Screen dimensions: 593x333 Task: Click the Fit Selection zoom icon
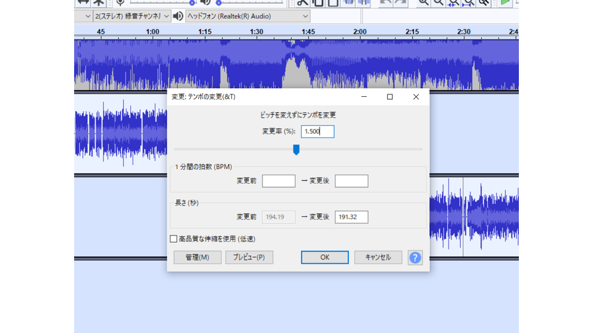pos(453,2)
